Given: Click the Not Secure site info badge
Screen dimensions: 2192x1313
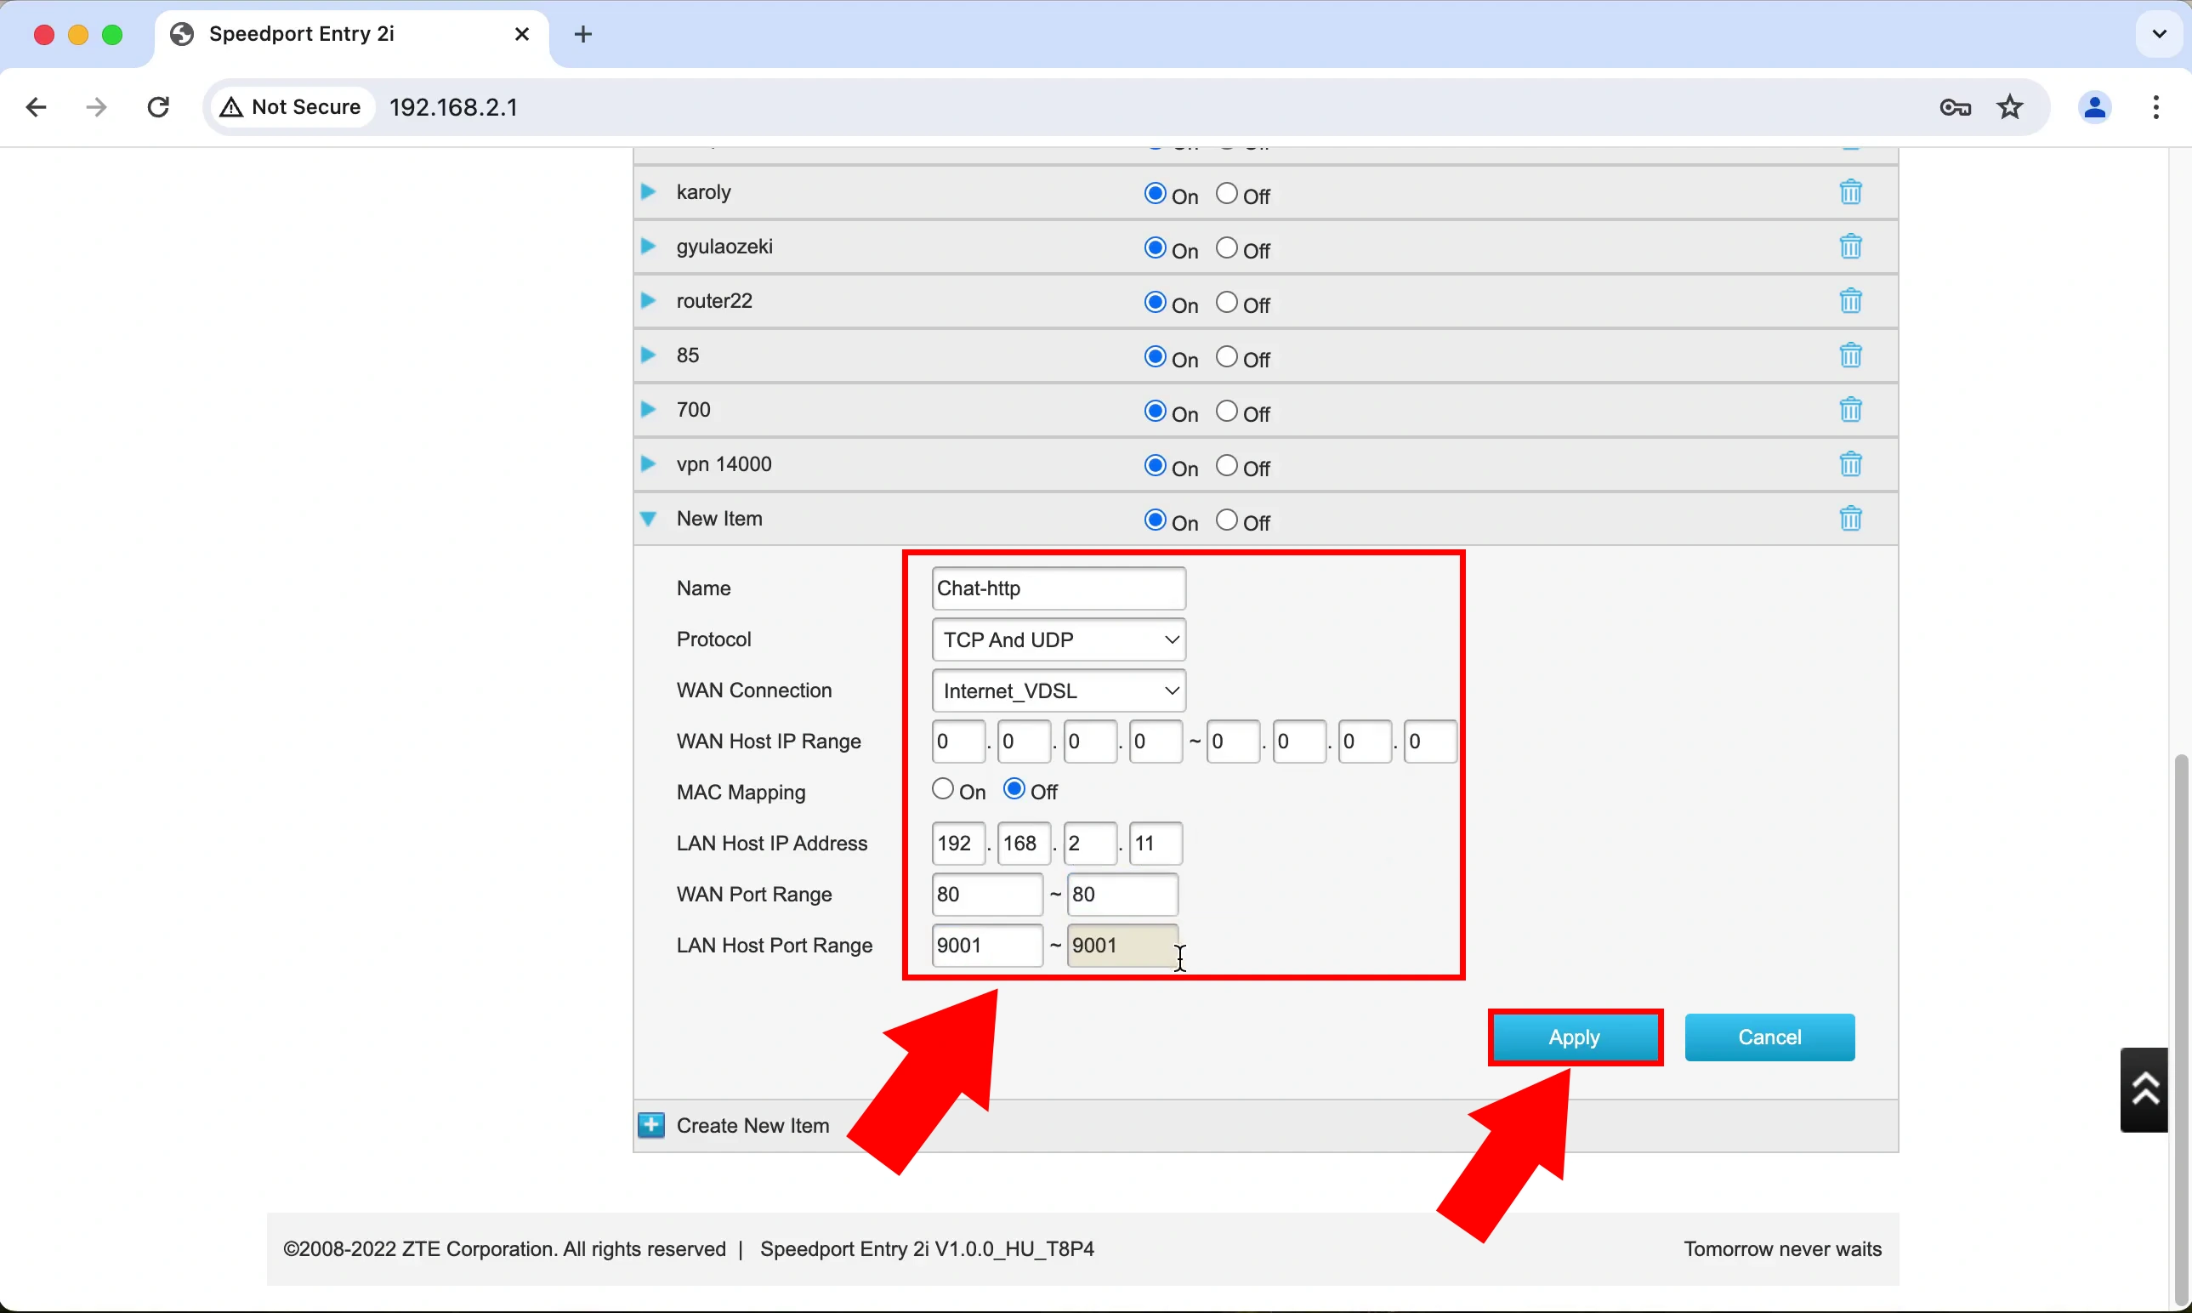Looking at the screenshot, I should click(292, 107).
